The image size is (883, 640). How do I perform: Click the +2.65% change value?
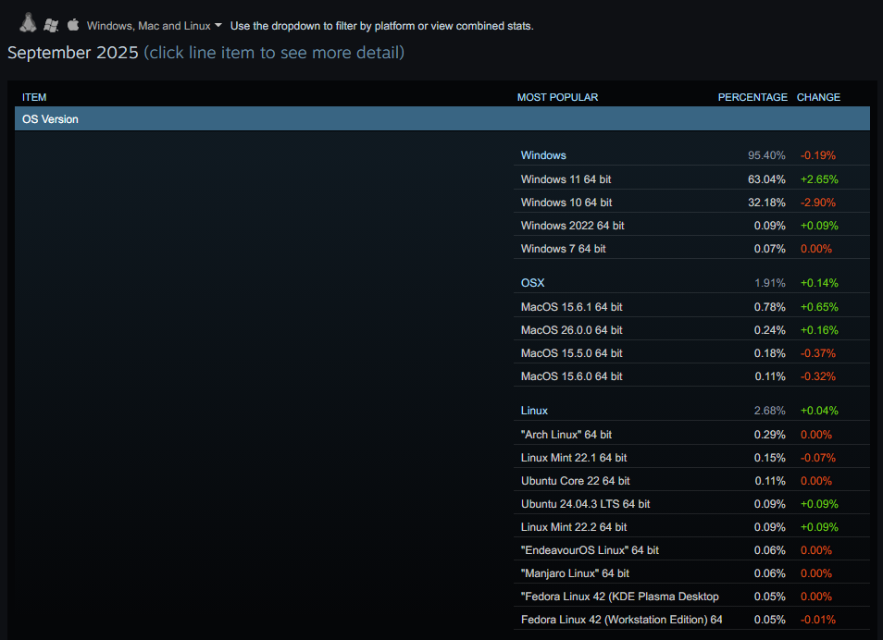pyautogui.click(x=819, y=179)
